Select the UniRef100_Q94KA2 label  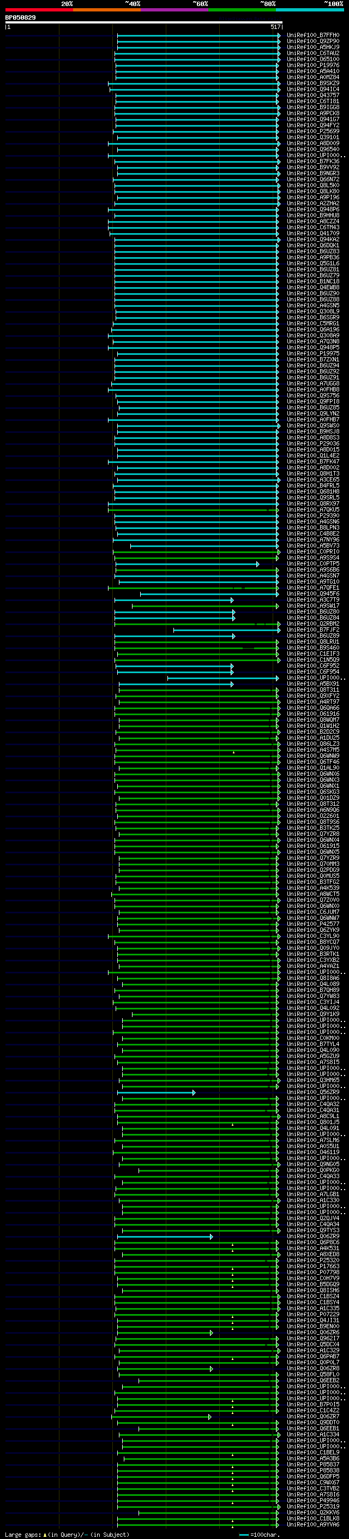tap(312, 239)
